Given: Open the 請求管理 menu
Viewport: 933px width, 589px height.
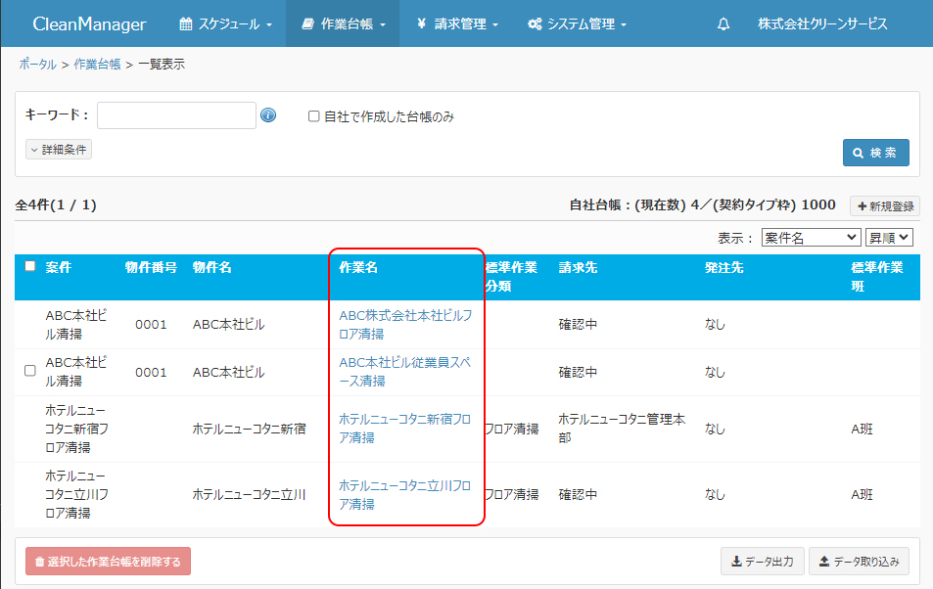Looking at the screenshot, I should tap(456, 24).
